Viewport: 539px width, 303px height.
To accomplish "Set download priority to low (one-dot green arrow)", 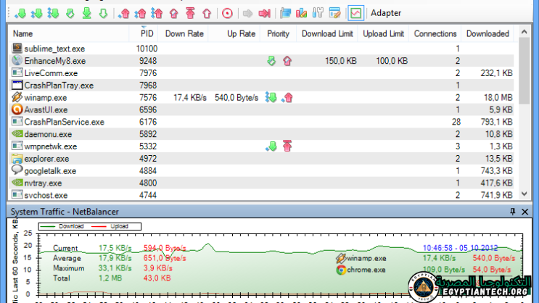I will [20, 13].
